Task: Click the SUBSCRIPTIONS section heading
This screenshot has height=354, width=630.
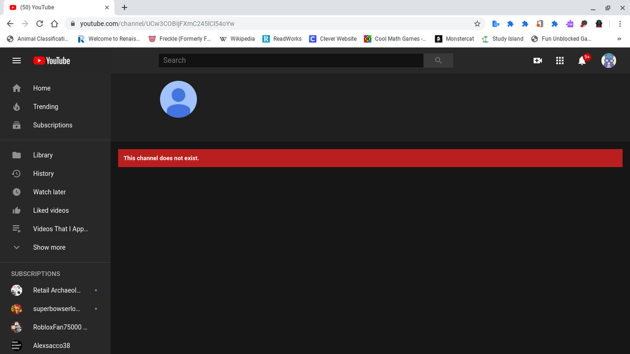Action: 35,274
